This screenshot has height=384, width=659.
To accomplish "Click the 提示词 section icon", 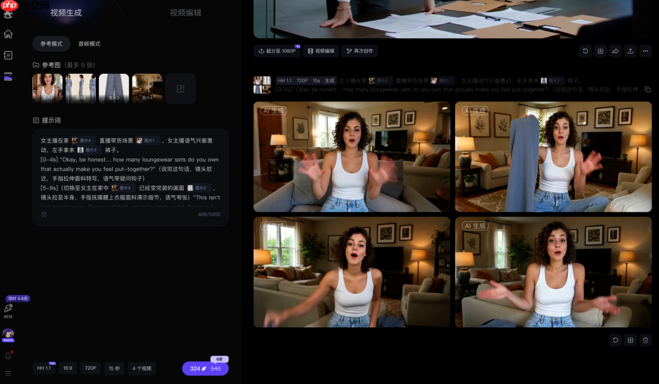I will tap(36, 121).
